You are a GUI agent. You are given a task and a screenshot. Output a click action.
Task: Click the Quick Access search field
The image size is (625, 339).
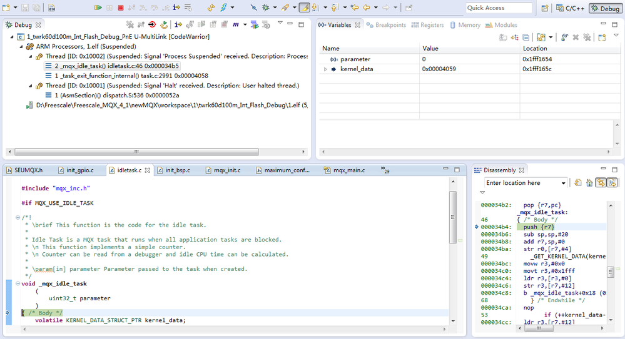point(499,7)
